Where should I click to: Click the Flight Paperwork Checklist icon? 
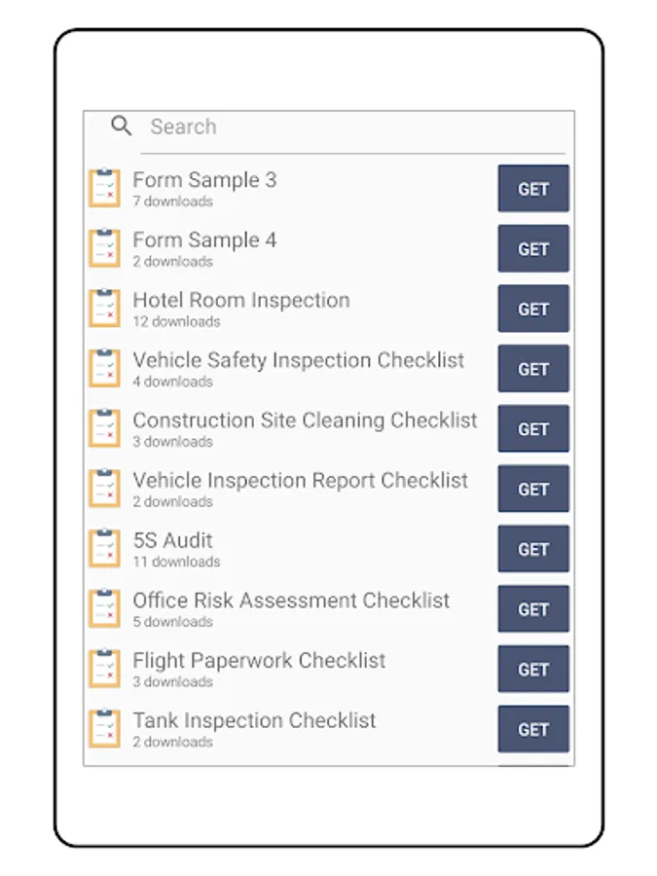coord(104,669)
